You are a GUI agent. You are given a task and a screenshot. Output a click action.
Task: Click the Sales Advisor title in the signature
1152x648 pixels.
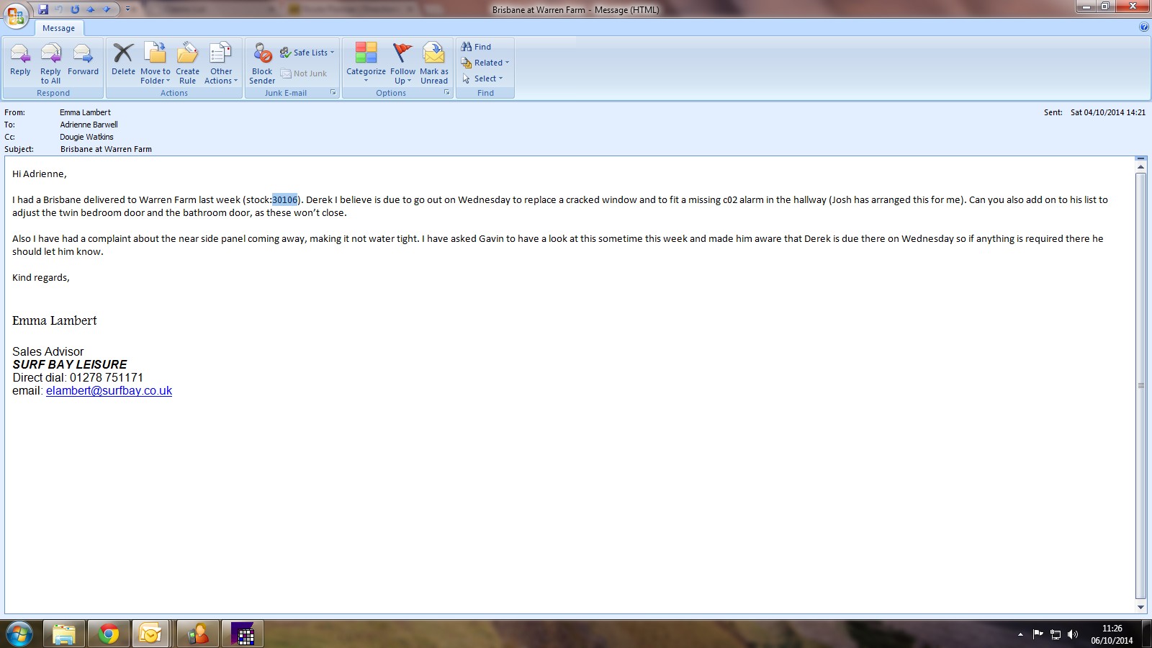48,351
